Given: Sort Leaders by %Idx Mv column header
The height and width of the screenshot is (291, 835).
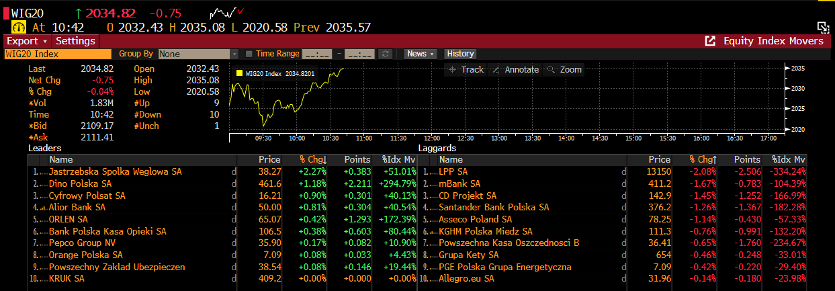Looking at the screenshot, I should pyautogui.click(x=399, y=160).
